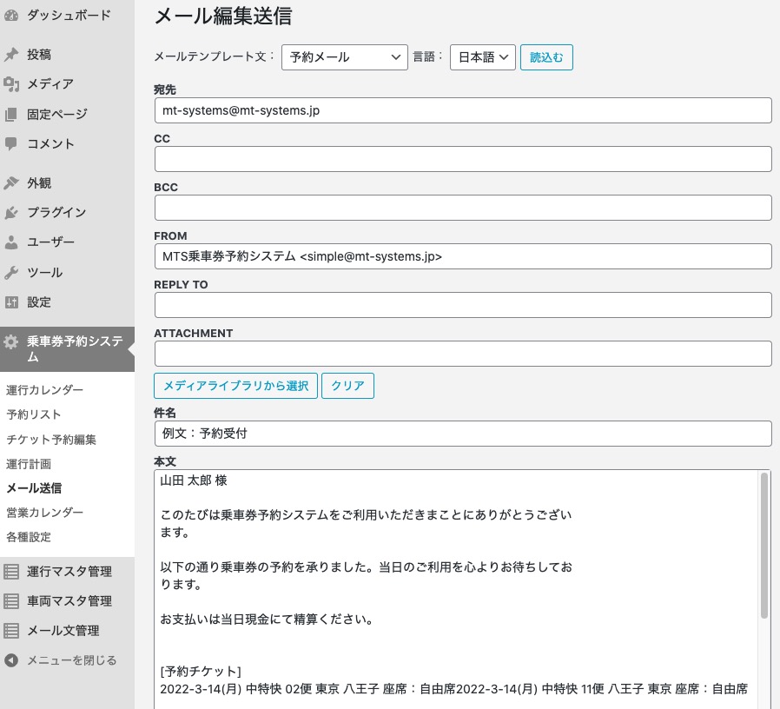Click the 宛先 field with mt-systems@mt-systems.jp
This screenshot has width=780, height=709.
[x=463, y=110]
